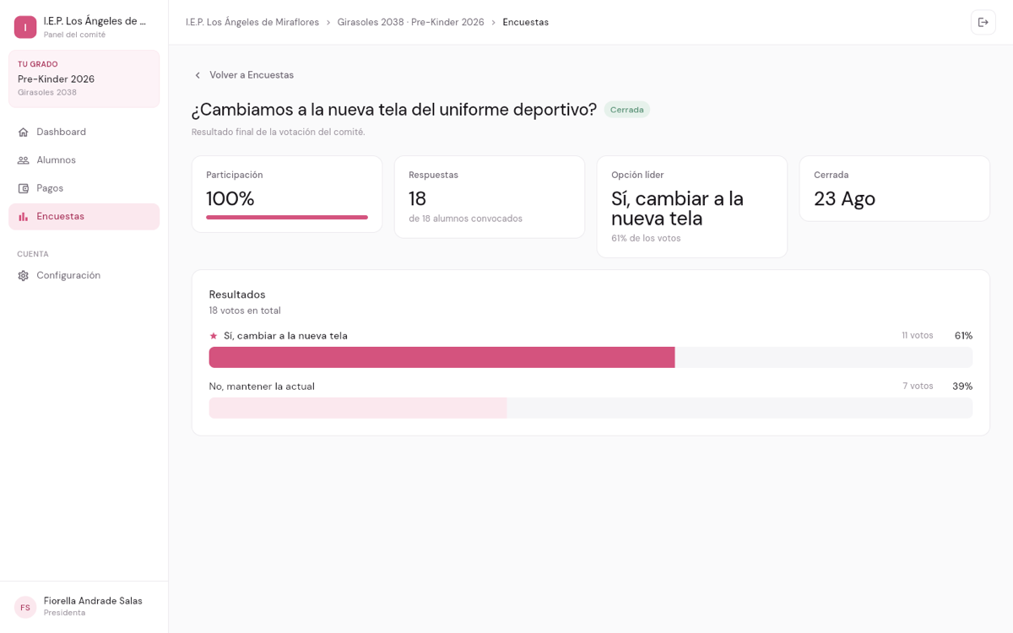Click the Encuestas bar chart icon
Viewport: 1013px width, 633px height.
pyautogui.click(x=24, y=217)
